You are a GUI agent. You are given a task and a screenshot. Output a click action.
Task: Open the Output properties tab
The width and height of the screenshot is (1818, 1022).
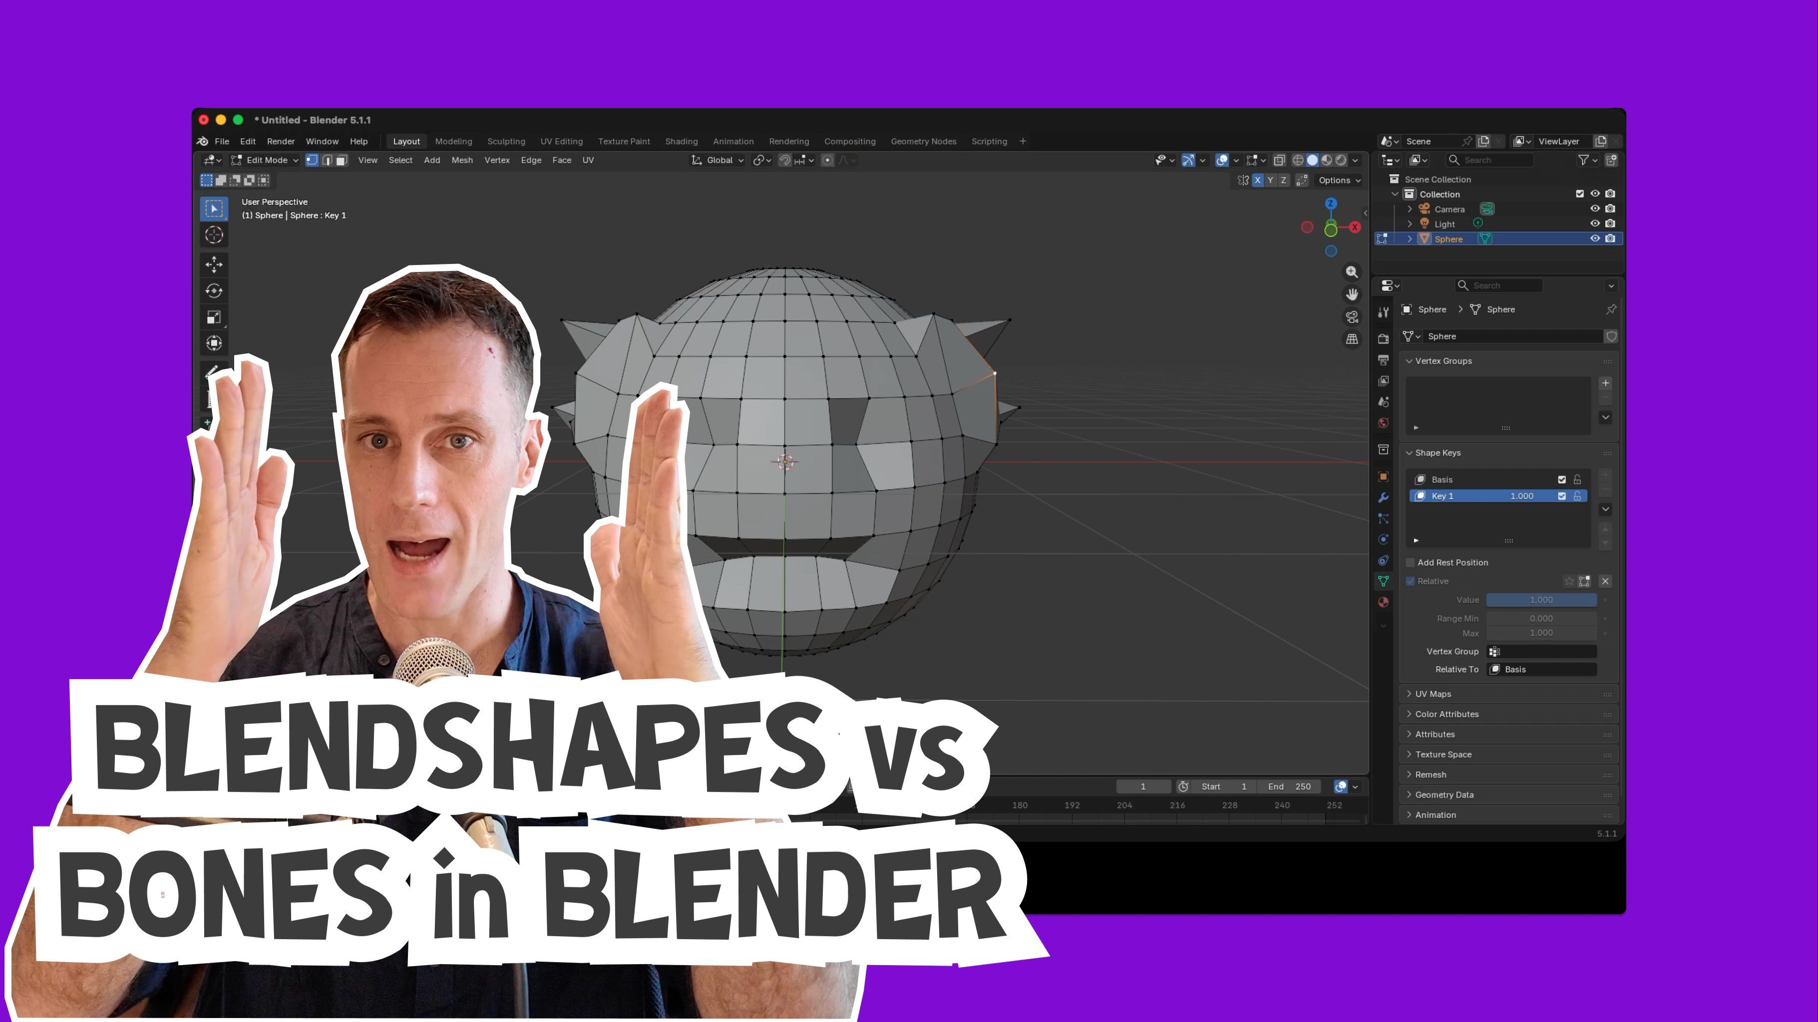1383,360
